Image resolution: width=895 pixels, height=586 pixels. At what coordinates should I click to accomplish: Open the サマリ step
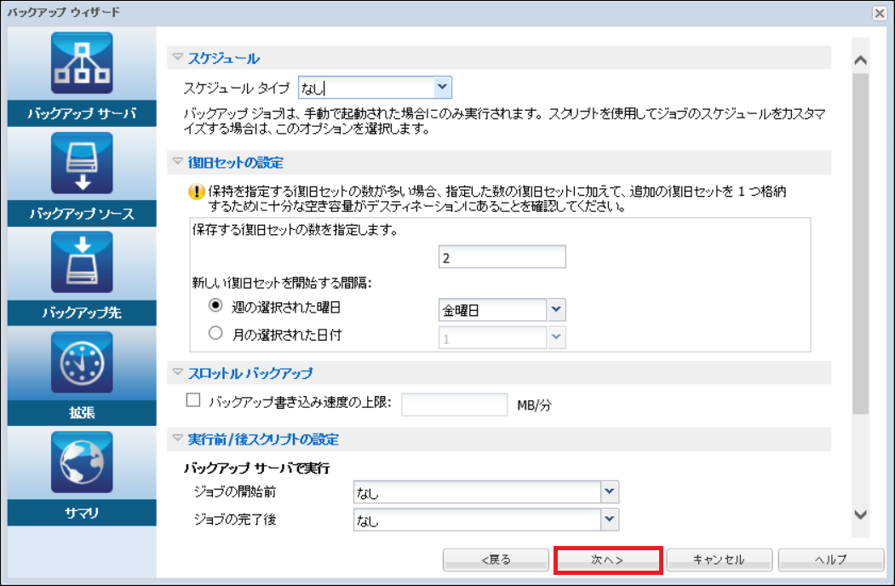click(82, 512)
